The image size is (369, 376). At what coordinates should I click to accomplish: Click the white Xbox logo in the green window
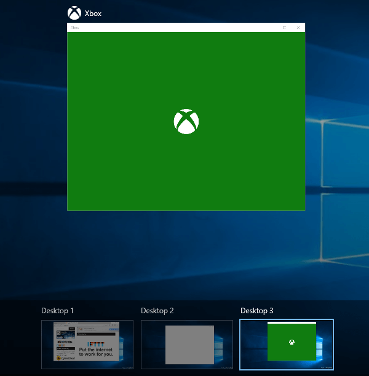[186, 122]
